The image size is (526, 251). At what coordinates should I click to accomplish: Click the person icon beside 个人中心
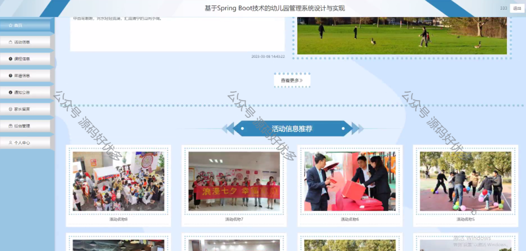[x=10, y=142]
